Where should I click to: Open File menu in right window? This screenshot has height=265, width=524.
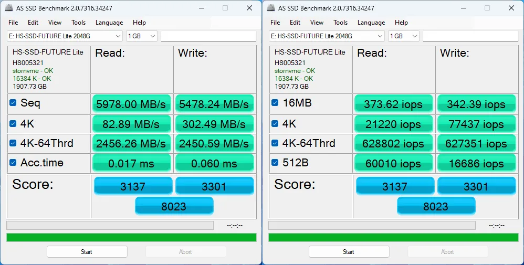[x=275, y=23]
